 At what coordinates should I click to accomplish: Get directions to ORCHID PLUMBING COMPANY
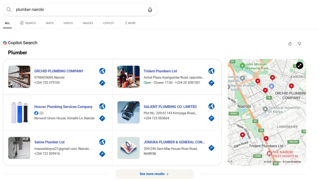102,83
